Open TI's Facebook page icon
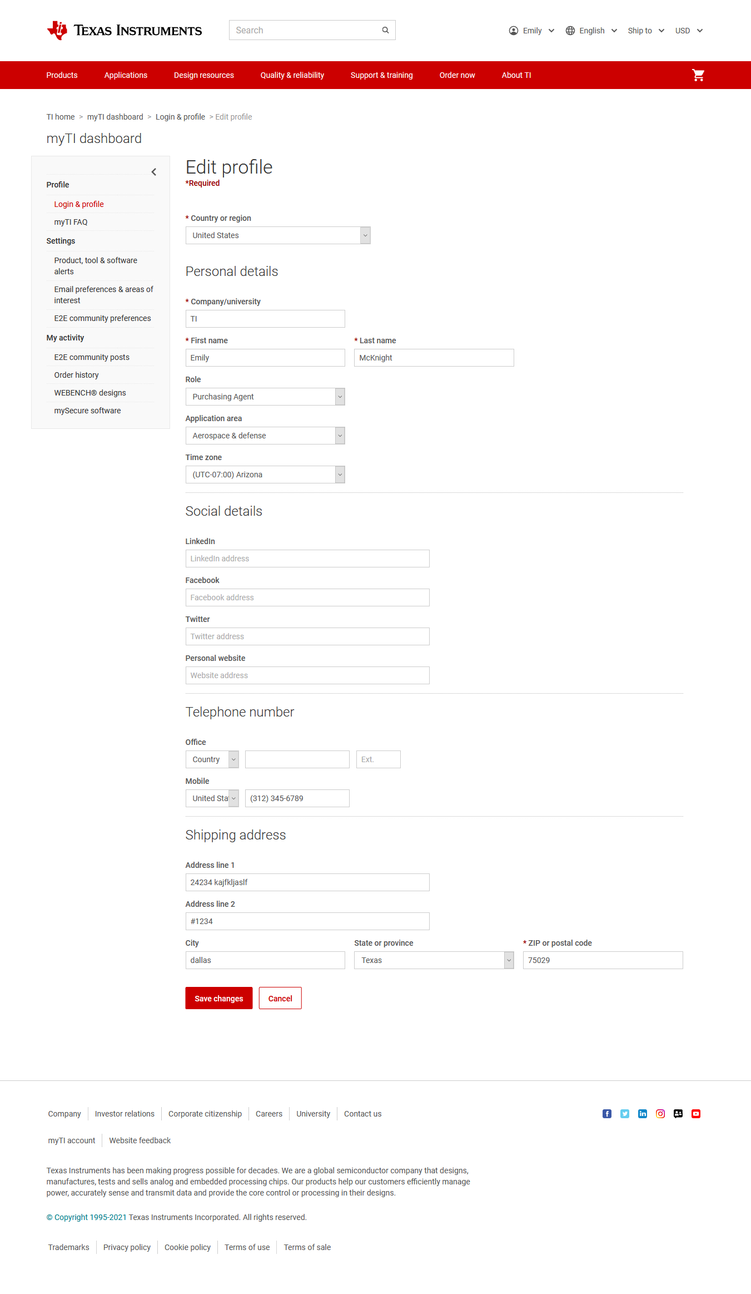Viewport: 751px width, 1294px height. tap(607, 1114)
